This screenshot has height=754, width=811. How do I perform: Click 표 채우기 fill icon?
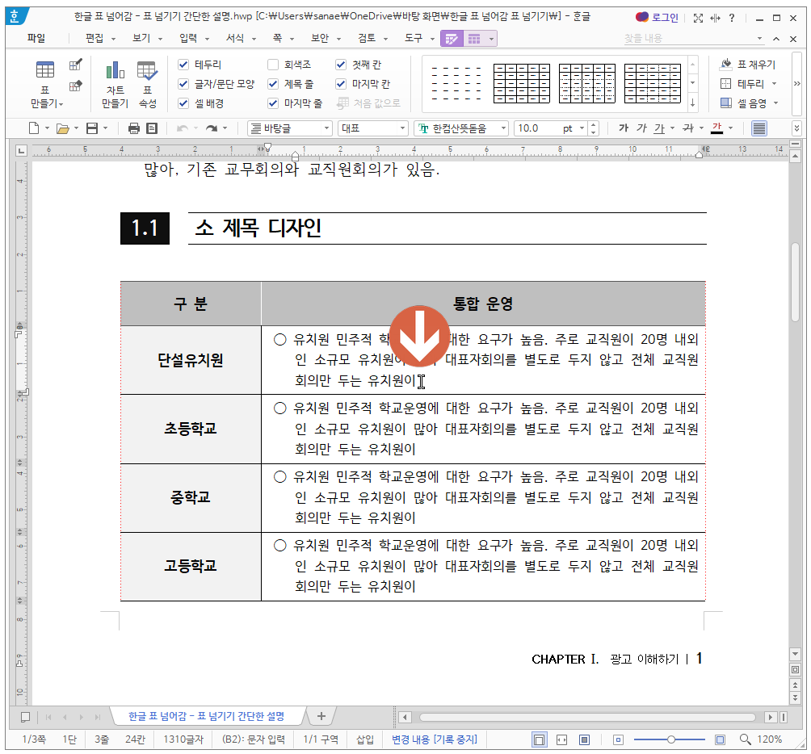(x=726, y=64)
